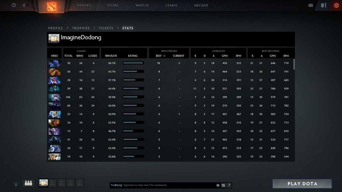Click hero portrait in the 86.7% win rate row
The height and width of the screenshot is (192, 342).
point(54,63)
